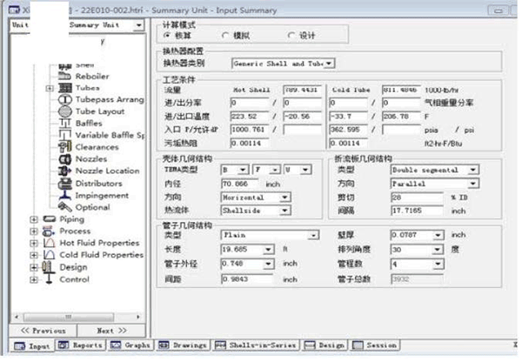
Task: Open Nozzles via its icon
Action: [64, 159]
